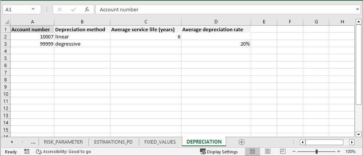Open Accessibility checker from status bar
The image size is (363, 156).
pyautogui.click(x=64, y=151)
